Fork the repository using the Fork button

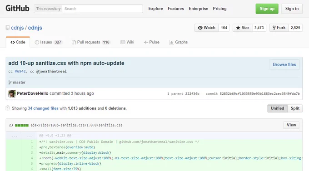click(279, 28)
